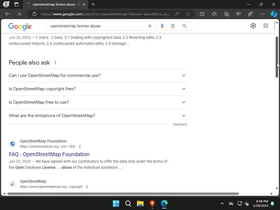This screenshot has height=210, width=280.
Task: Open the red map pin taskbar app
Action: click(152, 203)
